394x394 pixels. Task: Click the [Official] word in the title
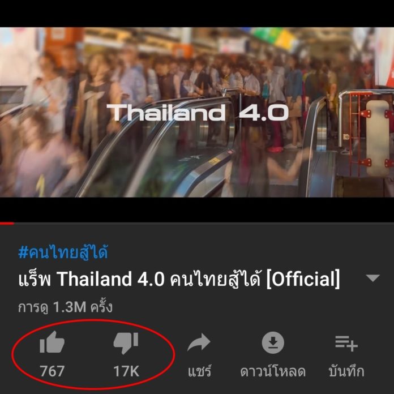pyautogui.click(x=303, y=279)
